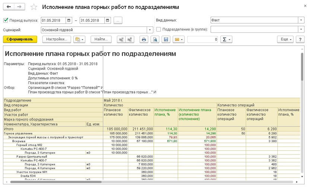This screenshot has height=187, width=309.
Task: Open the Сценарий dropdown list
Action: coord(150,30)
